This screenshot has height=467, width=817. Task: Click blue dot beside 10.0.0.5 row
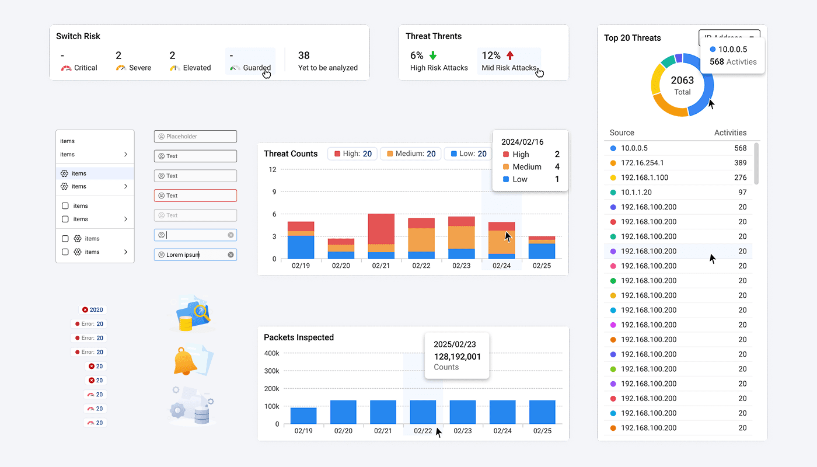click(x=613, y=148)
